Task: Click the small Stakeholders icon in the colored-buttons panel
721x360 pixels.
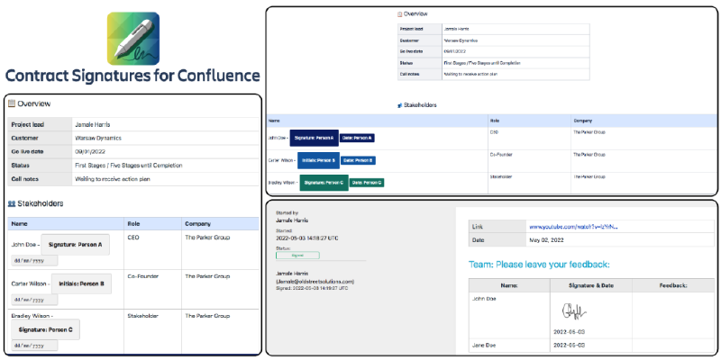Action: point(400,105)
